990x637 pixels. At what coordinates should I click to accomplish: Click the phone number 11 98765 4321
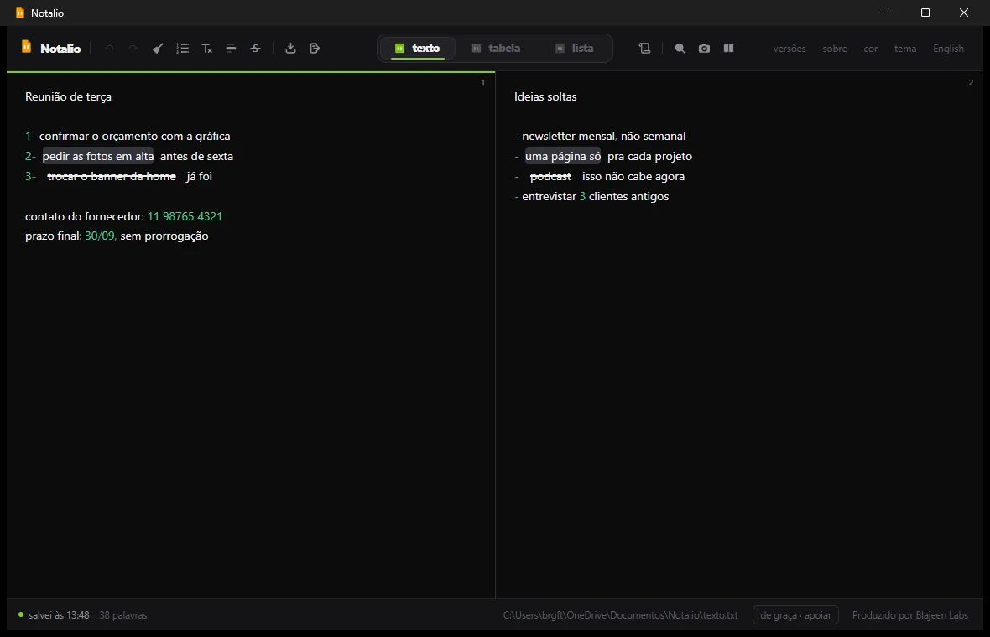tap(185, 216)
